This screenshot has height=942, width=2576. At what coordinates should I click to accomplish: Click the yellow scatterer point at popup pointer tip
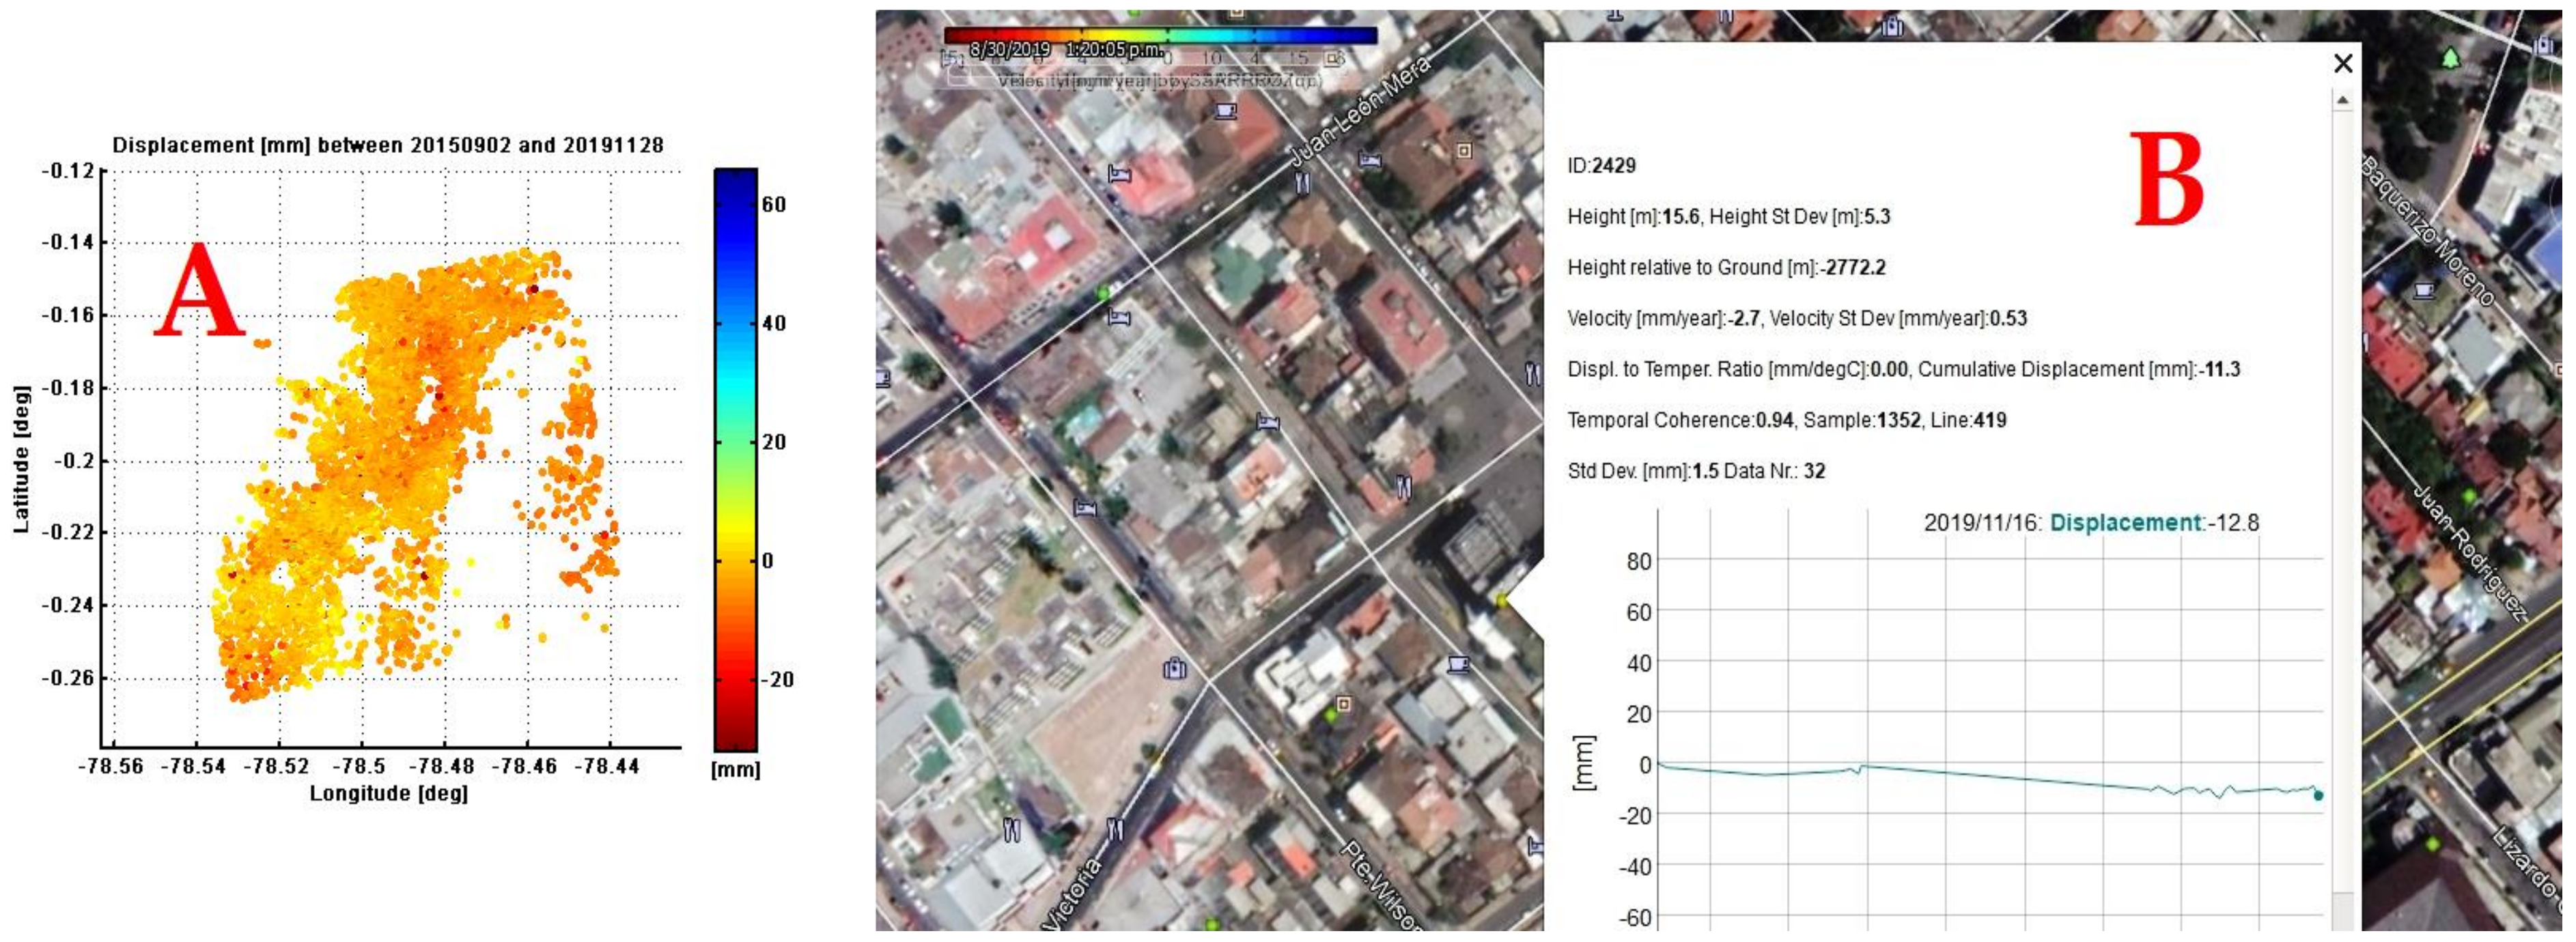click(1501, 600)
